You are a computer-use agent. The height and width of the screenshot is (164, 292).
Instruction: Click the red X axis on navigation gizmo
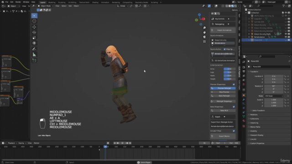coord(203,19)
